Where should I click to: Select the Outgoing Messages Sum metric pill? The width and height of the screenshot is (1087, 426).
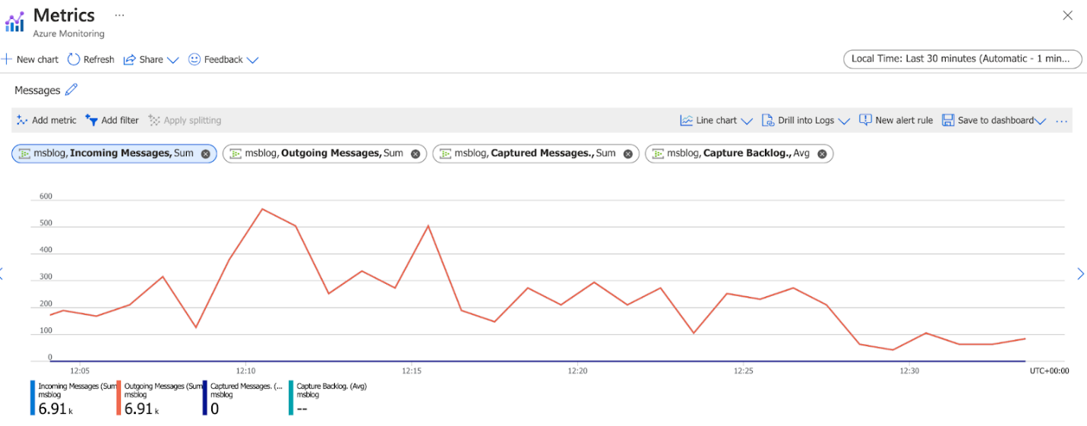pos(324,153)
